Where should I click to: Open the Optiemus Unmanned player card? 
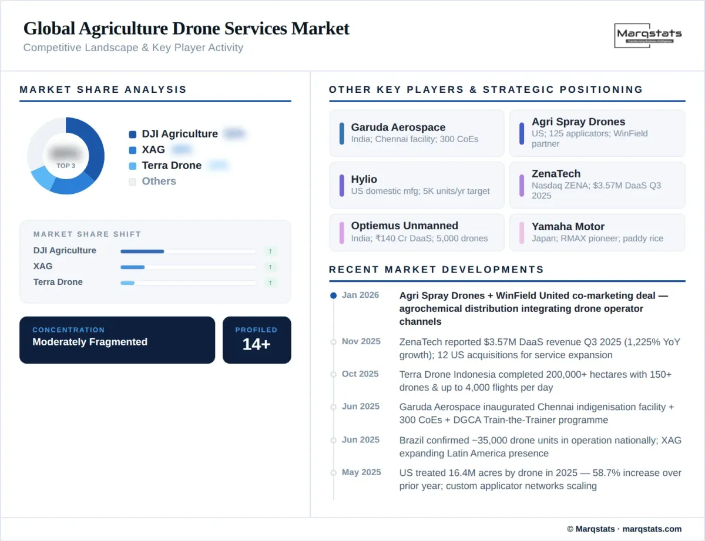[417, 233]
